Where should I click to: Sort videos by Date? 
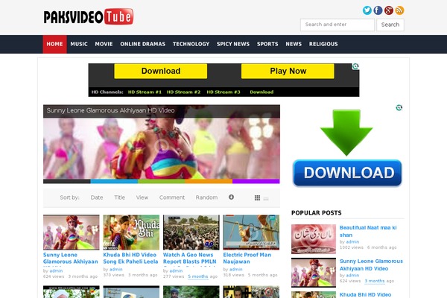97,197
